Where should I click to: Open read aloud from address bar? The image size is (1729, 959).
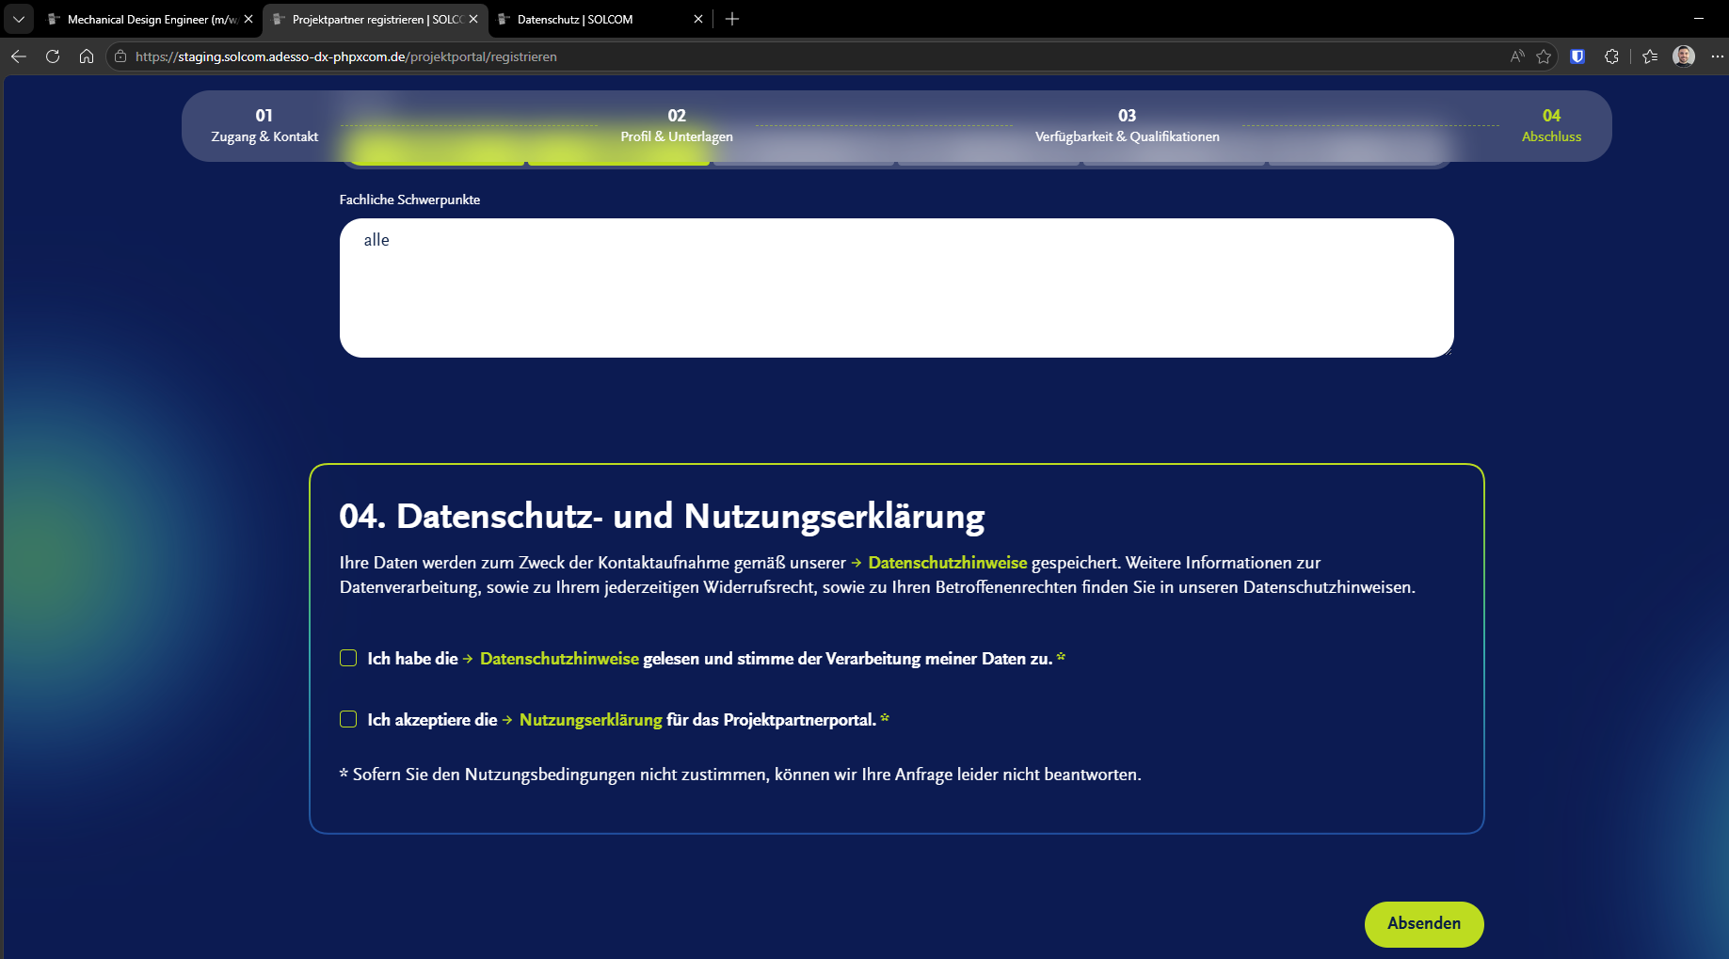1517,56
